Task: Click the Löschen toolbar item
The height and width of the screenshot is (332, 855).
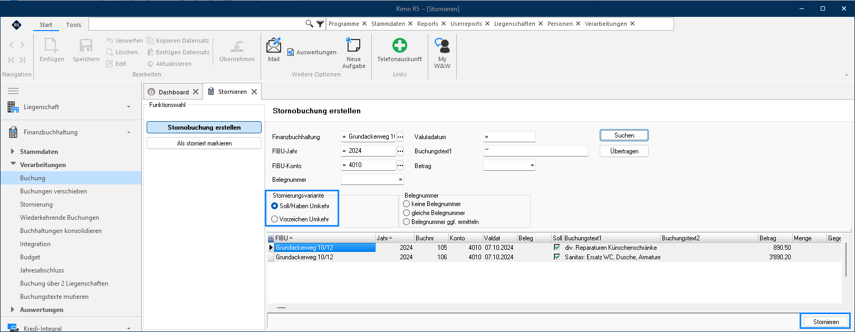Action: point(122,52)
